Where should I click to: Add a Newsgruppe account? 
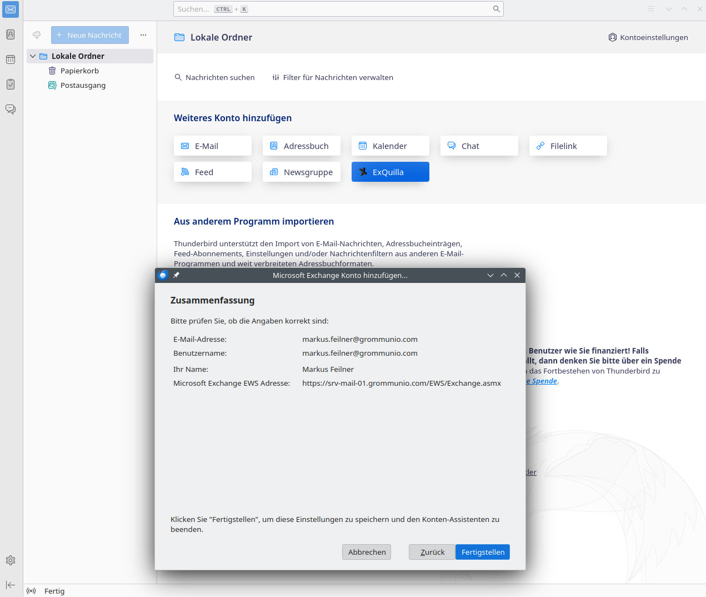click(x=302, y=172)
